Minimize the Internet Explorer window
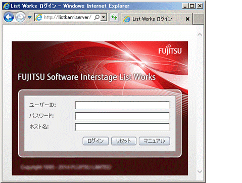 (185, 6)
